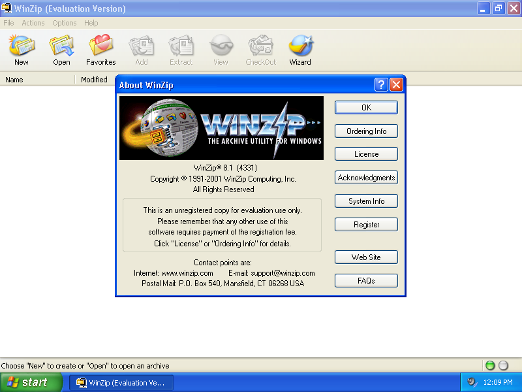Viewport: 522px width, 392px height.
Task: Click the question mark help button in About dialog
Action: point(381,85)
